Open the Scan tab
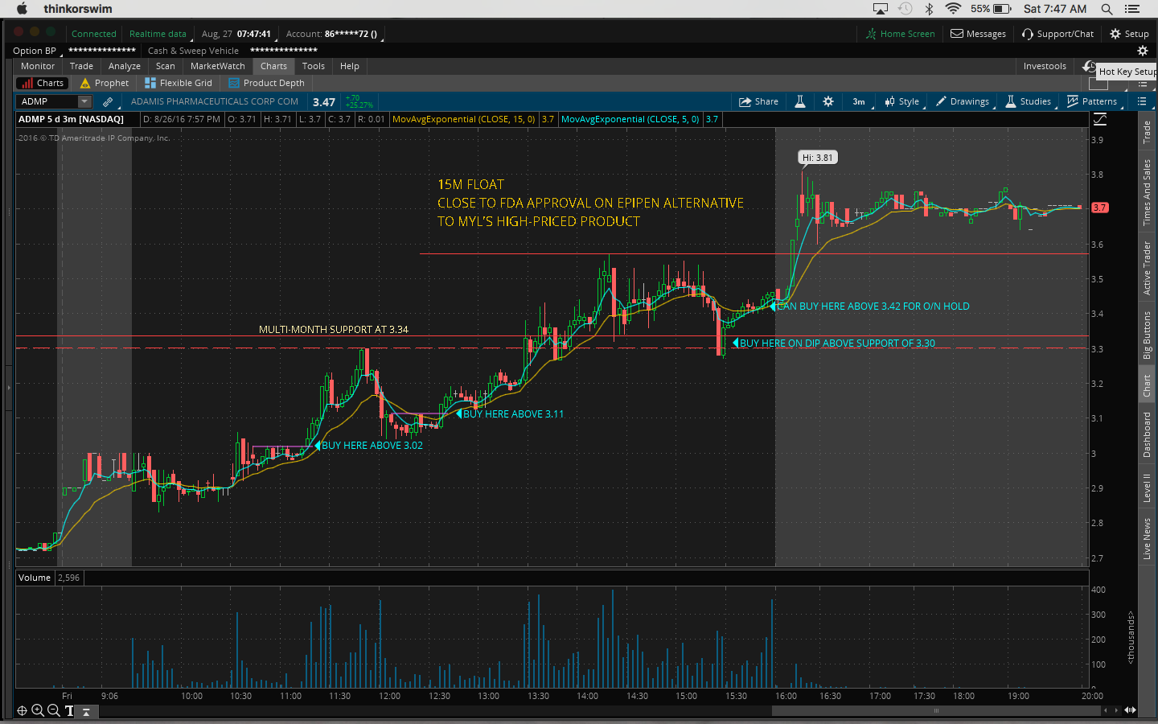This screenshot has width=1158, height=724. [166, 66]
